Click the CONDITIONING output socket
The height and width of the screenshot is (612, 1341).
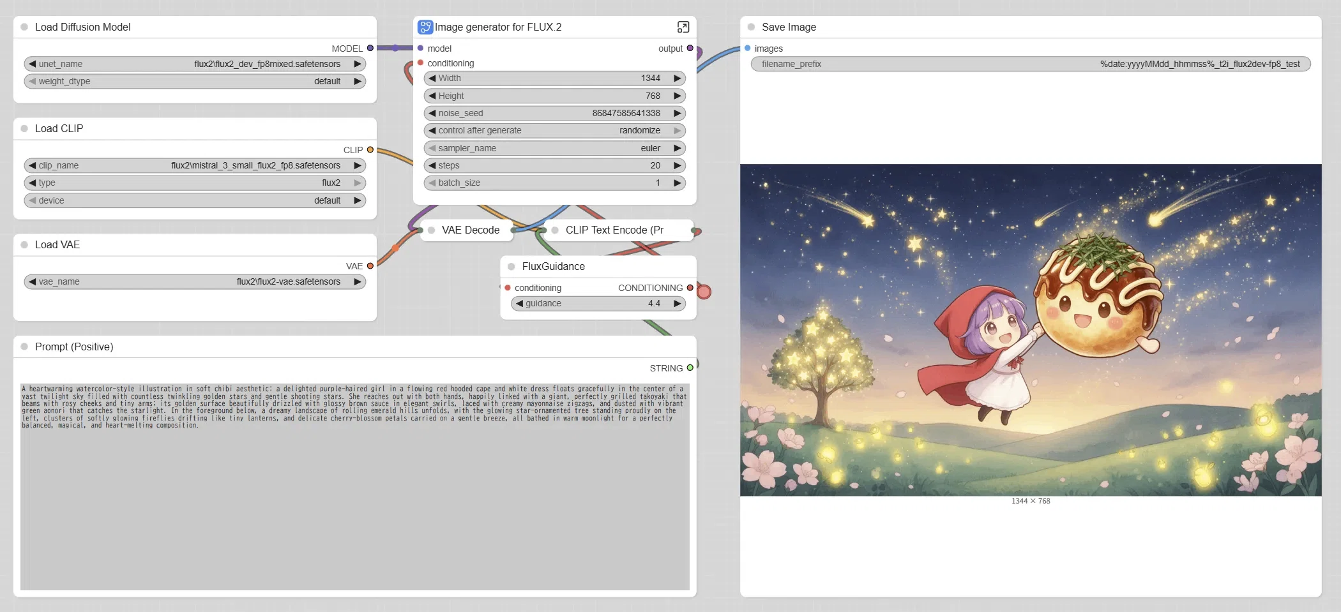tap(690, 288)
